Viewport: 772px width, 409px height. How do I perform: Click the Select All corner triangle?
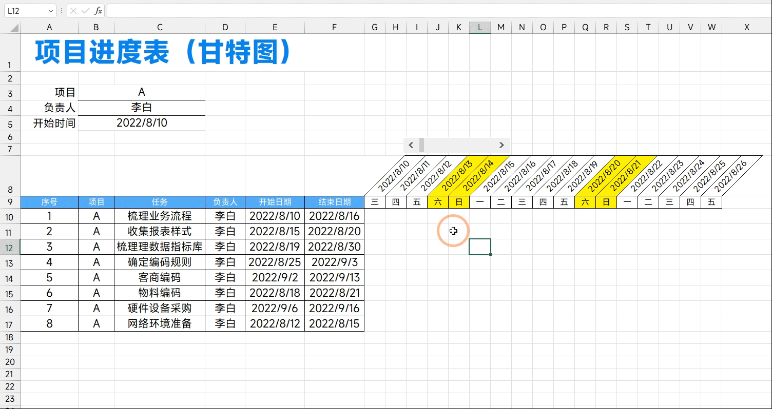tap(14, 28)
